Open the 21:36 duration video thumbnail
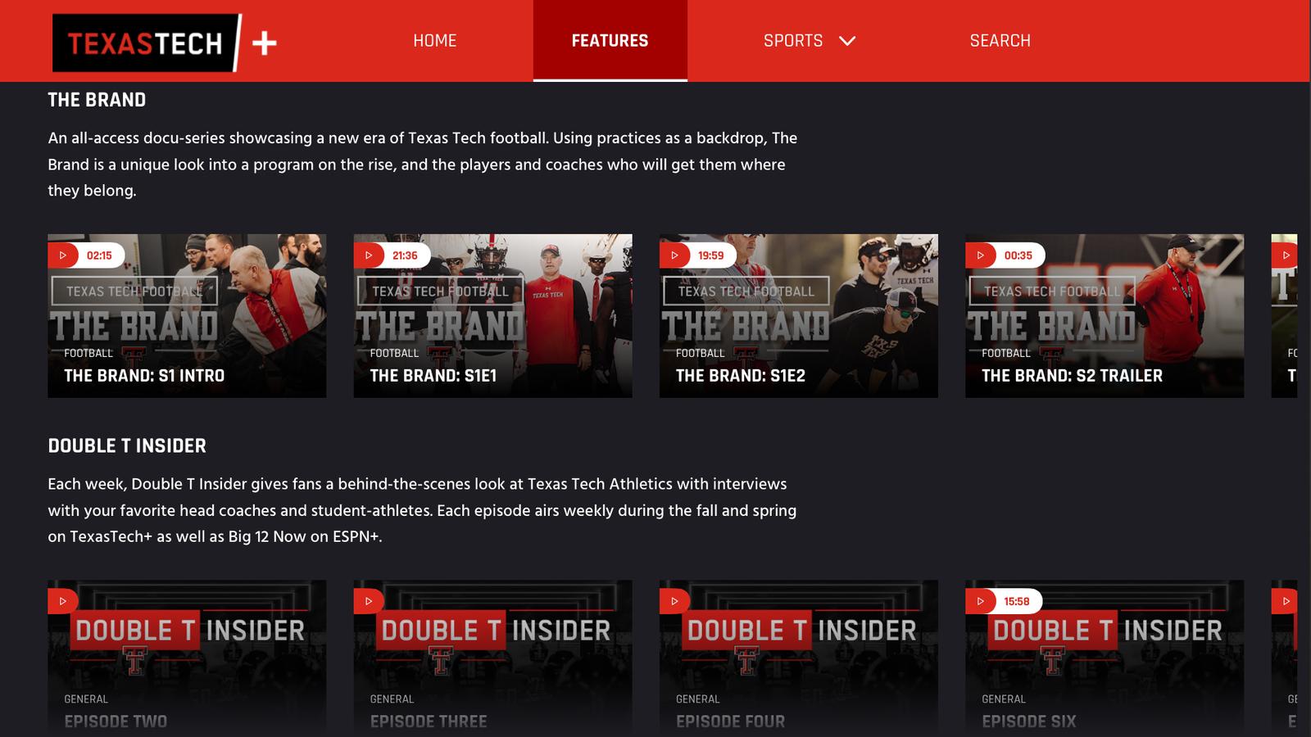Image resolution: width=1311 pixels, height=737 pixels. 492,316
